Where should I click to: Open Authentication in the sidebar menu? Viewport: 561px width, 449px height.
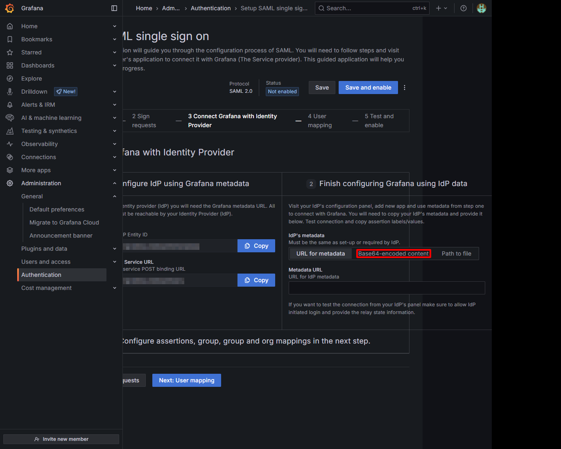[x=41, y=275]
